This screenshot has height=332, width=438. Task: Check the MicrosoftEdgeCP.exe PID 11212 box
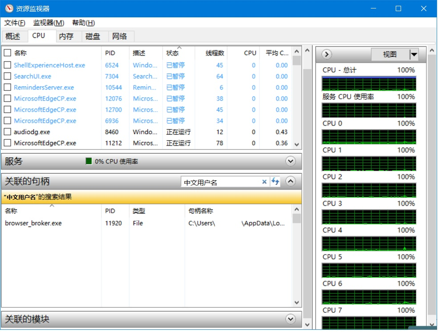coord(8,143)
